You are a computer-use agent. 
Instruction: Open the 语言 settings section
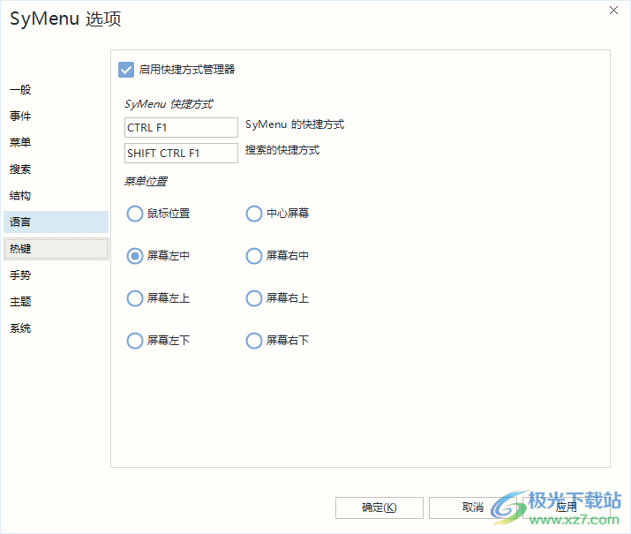click(56, 222)
